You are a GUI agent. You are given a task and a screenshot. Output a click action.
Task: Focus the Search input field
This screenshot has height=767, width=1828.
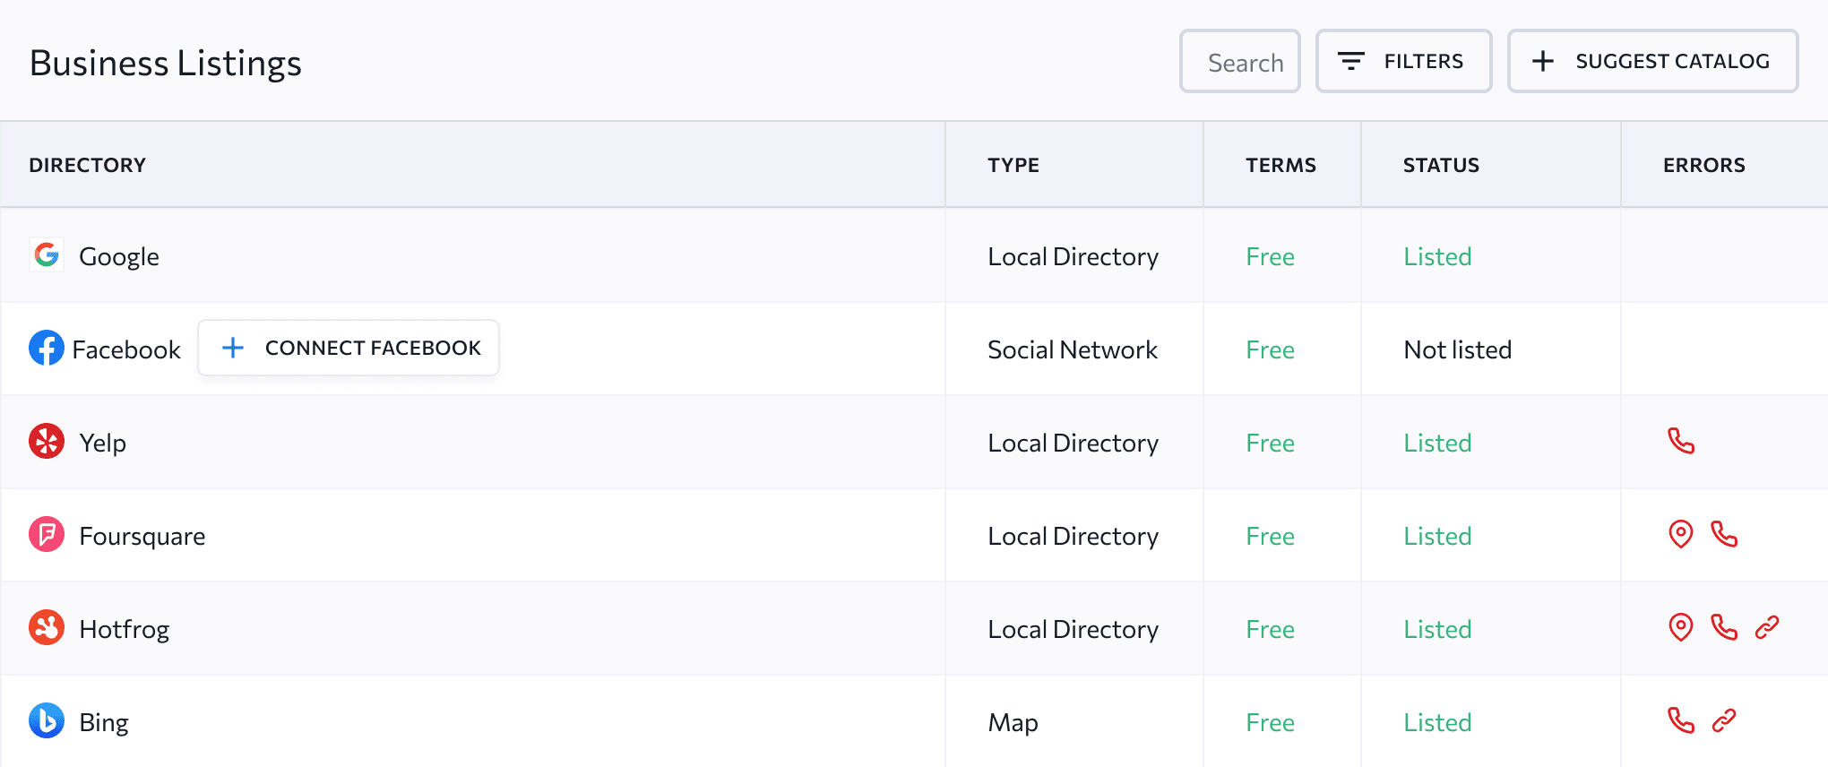click(x=1240, y=61)
